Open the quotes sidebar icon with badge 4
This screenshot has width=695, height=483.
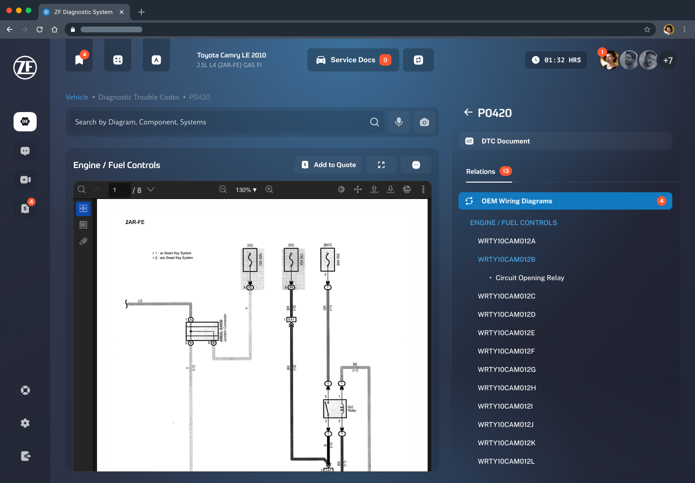point(25,209)
